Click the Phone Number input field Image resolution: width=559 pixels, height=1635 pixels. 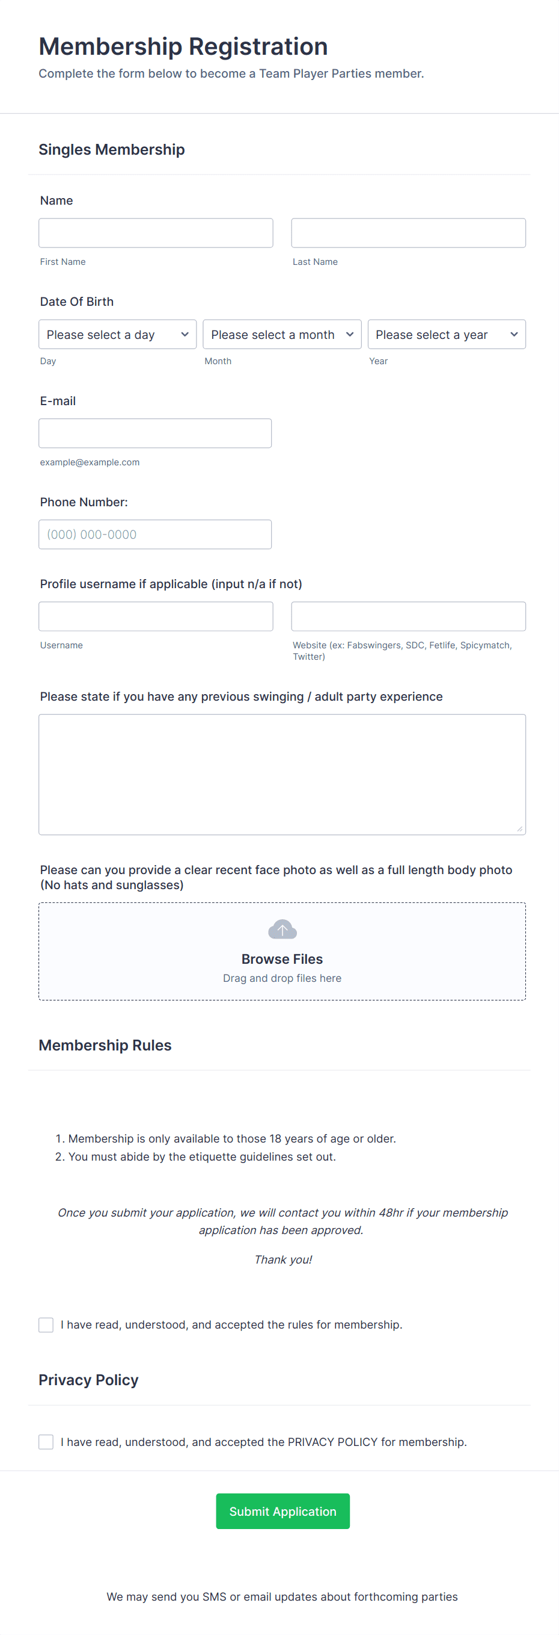coord(154,534)
